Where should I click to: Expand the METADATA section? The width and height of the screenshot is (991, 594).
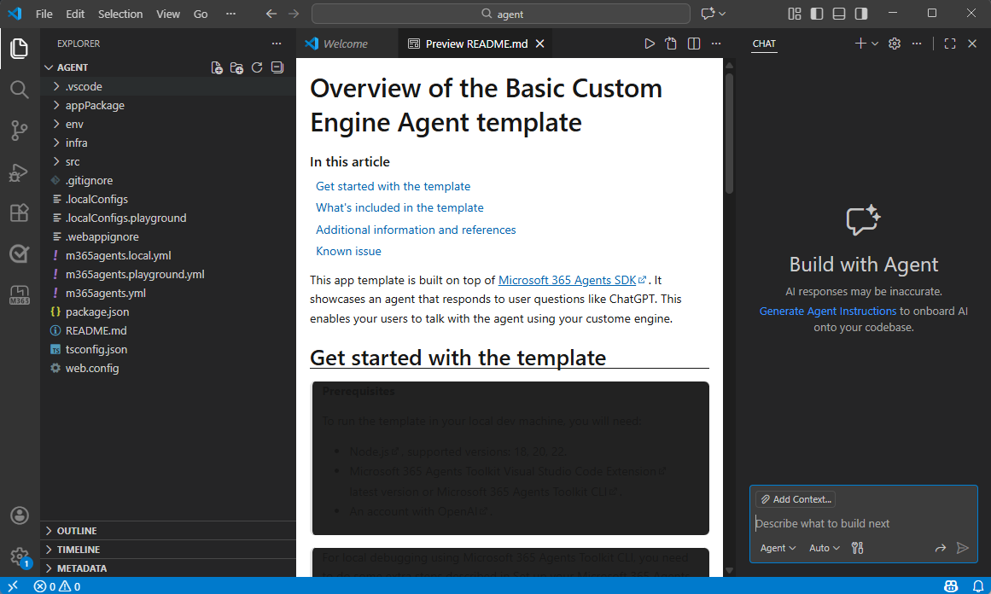[168, 568]
